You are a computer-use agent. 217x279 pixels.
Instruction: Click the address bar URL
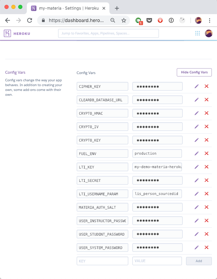tap(76, 20)
